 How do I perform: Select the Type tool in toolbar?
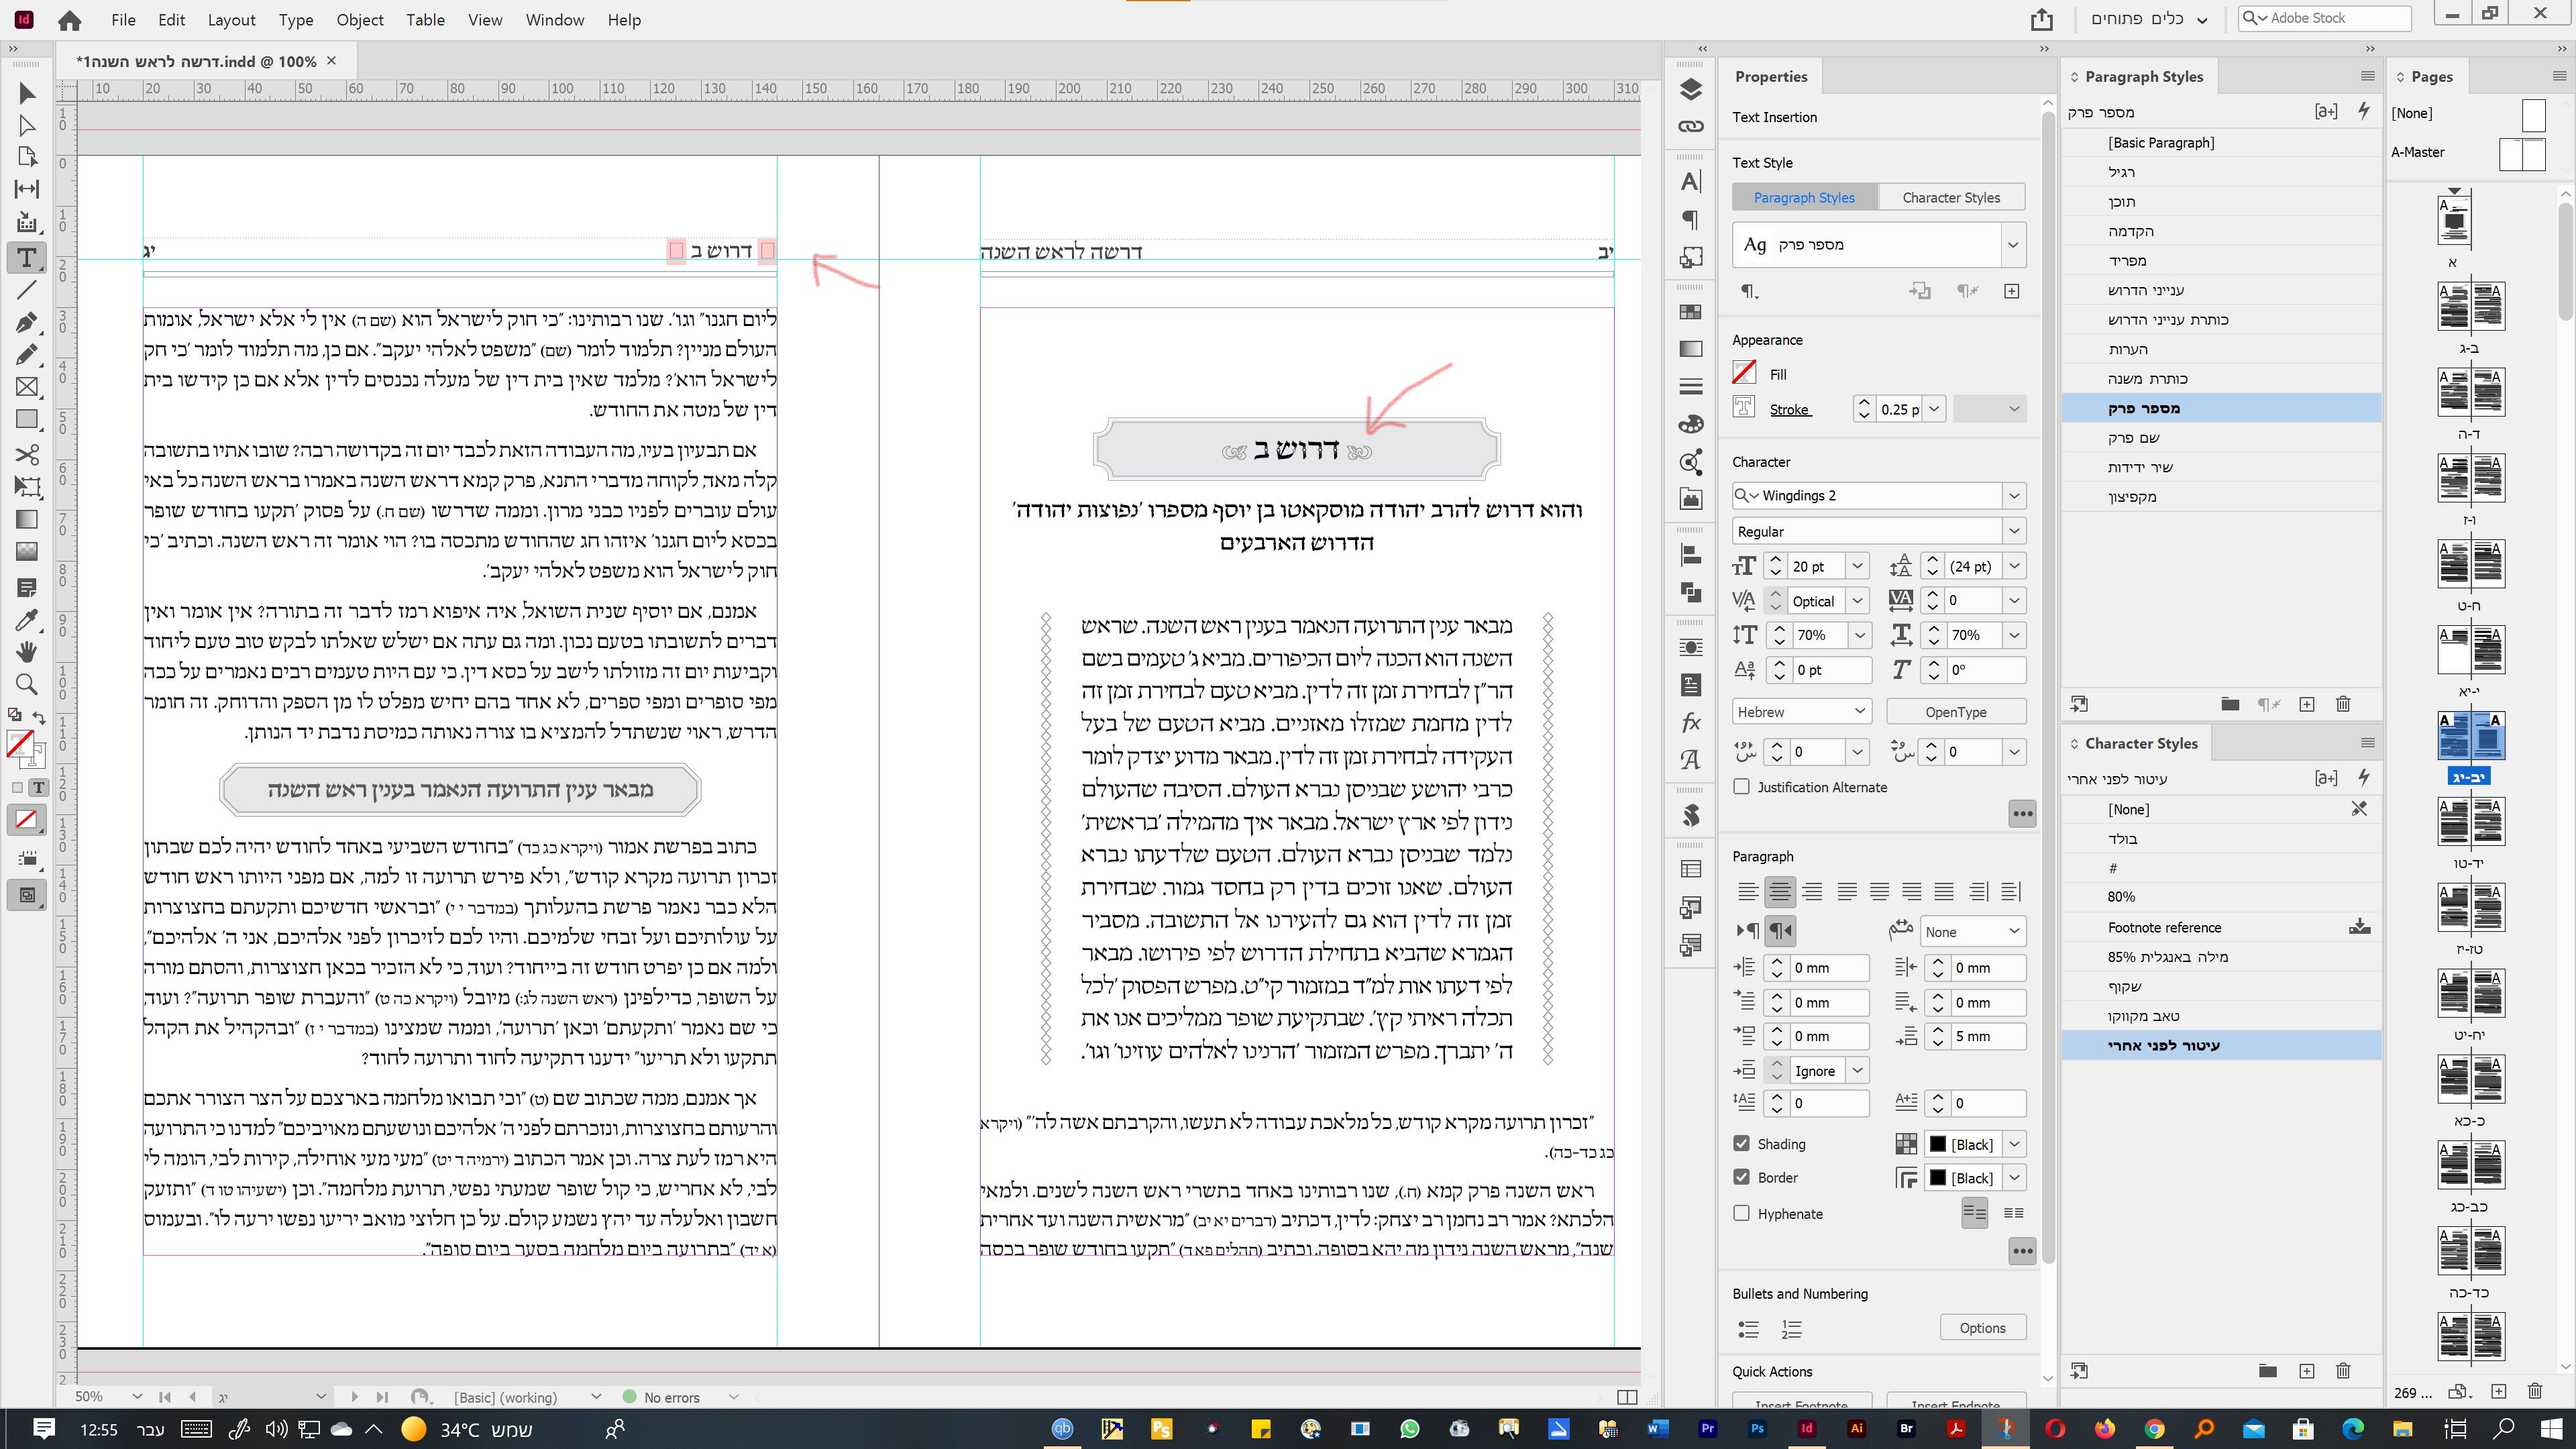[x=27, y=258]
